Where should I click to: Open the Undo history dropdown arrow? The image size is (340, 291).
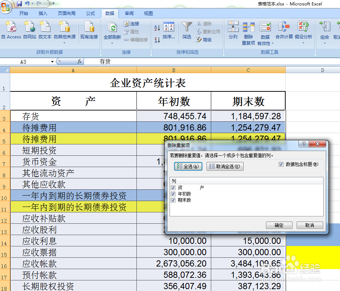click(32, 4)
